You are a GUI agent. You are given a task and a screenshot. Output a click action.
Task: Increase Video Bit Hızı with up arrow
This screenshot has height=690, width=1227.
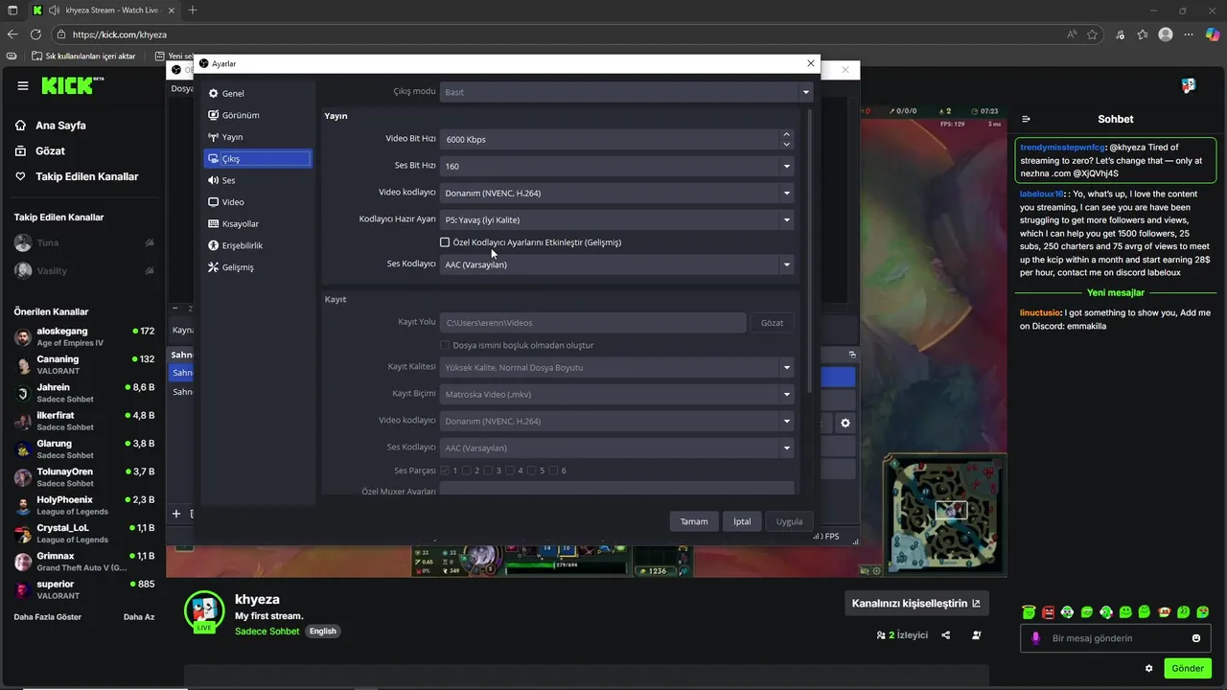coord(786,134)
